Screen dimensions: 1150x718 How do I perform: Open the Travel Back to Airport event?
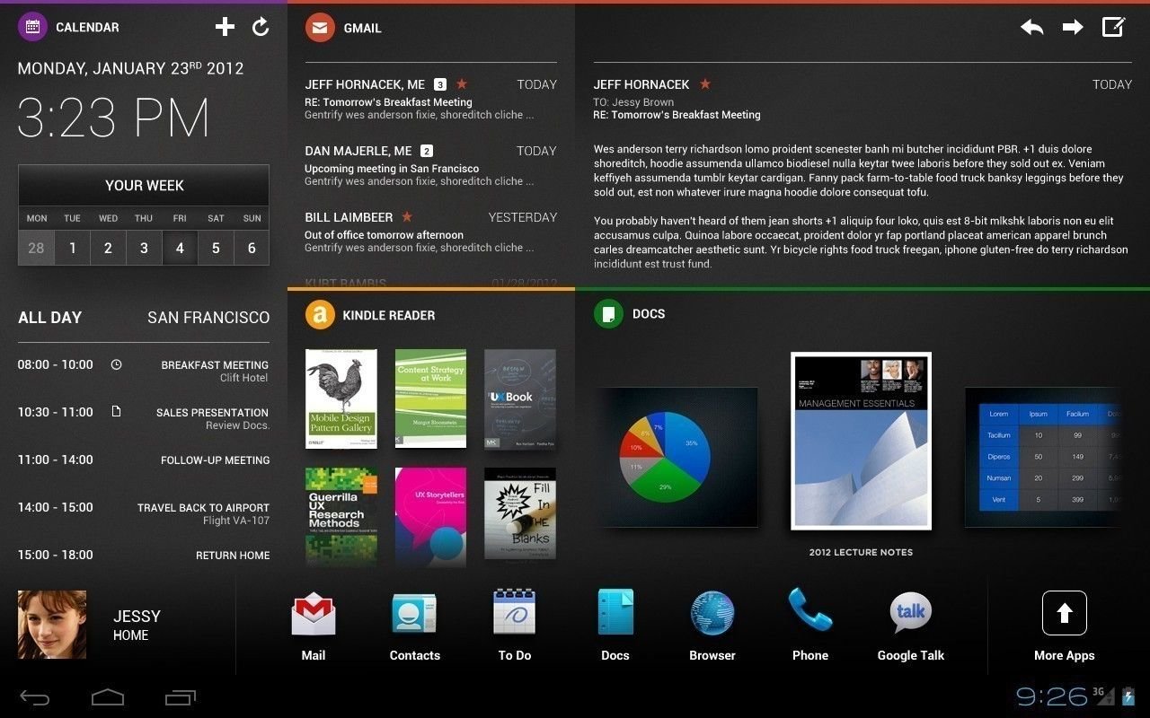(144, 513)
